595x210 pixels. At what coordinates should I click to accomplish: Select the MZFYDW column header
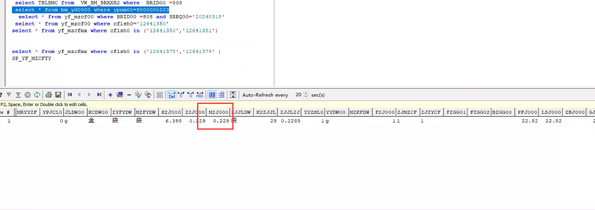(x=146, y=112)
